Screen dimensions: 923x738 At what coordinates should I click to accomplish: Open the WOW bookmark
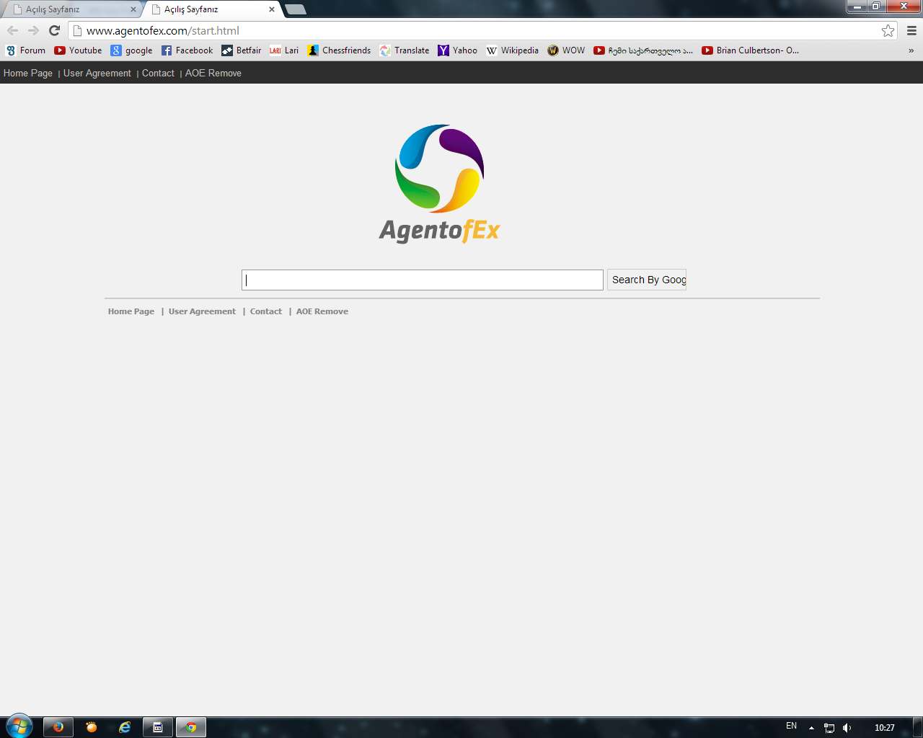pos(566,50)
